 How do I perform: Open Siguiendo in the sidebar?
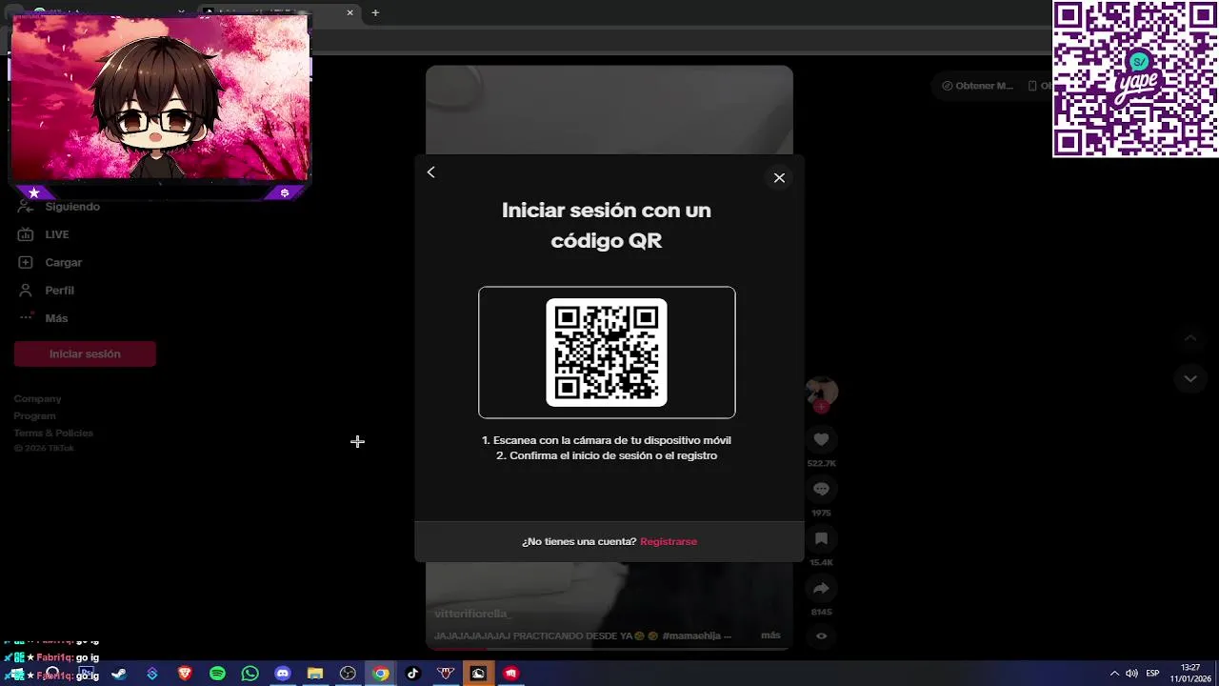tap(72, 207)
